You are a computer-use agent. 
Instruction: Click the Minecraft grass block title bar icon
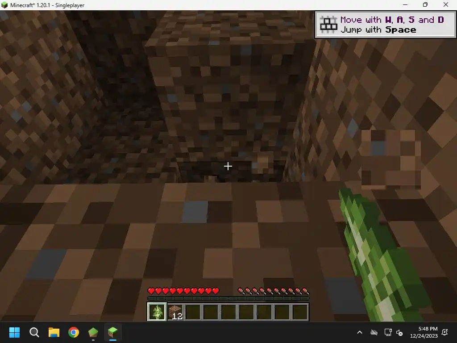tap(4, 5)
